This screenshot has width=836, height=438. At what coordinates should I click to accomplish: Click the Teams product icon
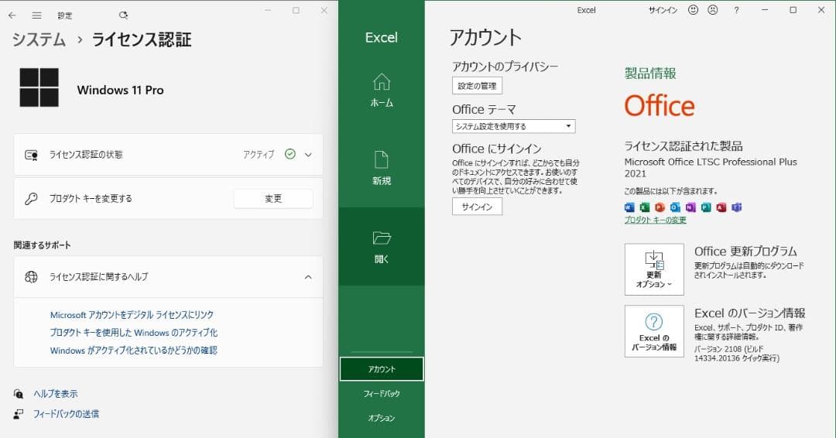point(737,207)
